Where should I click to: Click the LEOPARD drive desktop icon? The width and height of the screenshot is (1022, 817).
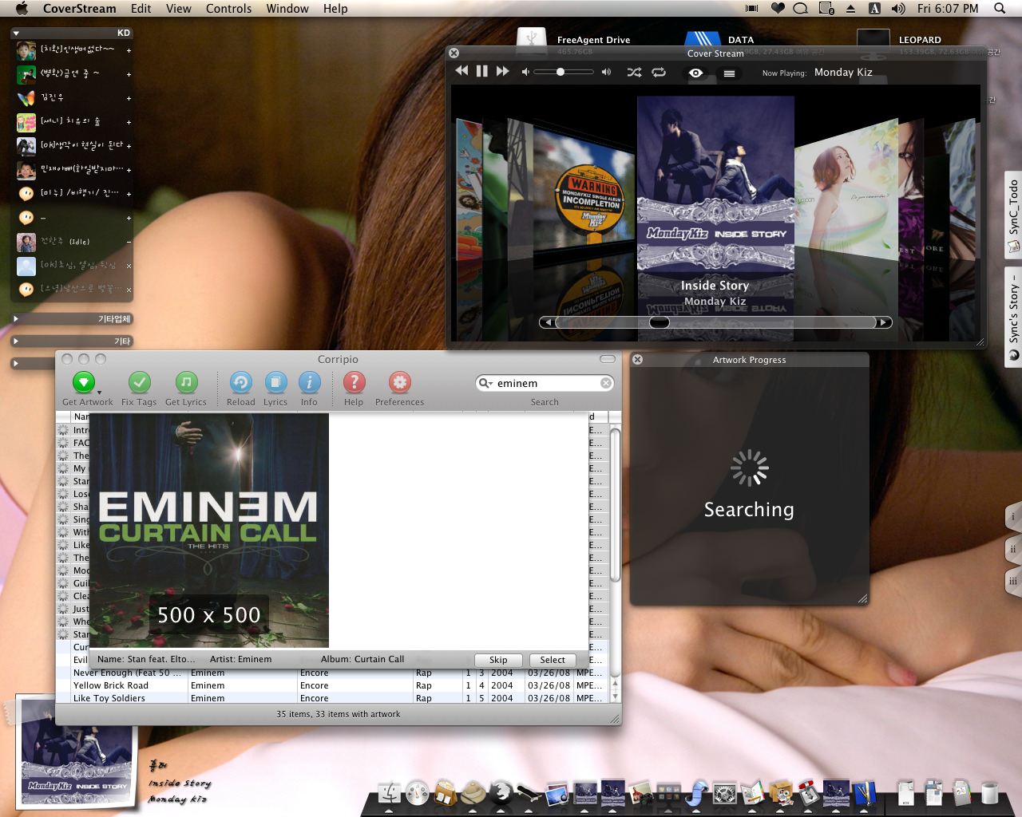(x=873, y=40)
